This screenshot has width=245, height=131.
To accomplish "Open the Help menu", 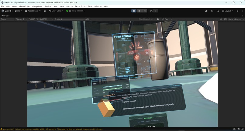I will click(x=106, y=6).
